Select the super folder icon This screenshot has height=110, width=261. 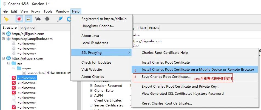(x=19, y=68)
